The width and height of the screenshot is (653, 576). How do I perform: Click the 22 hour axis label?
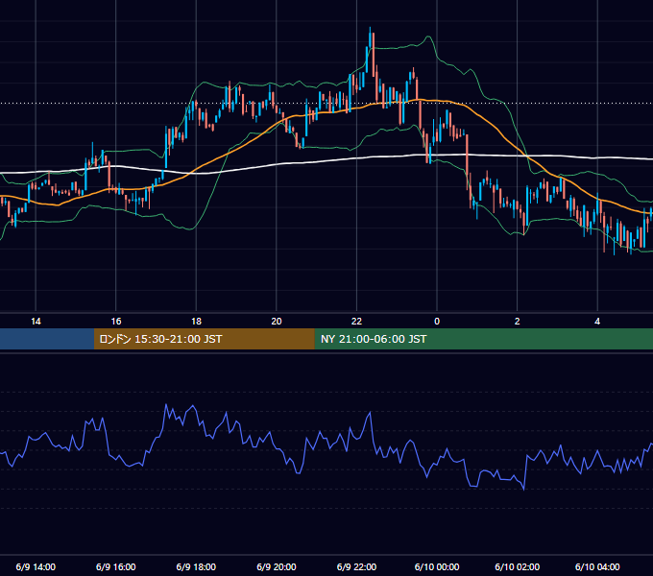[x=357, y=322]
